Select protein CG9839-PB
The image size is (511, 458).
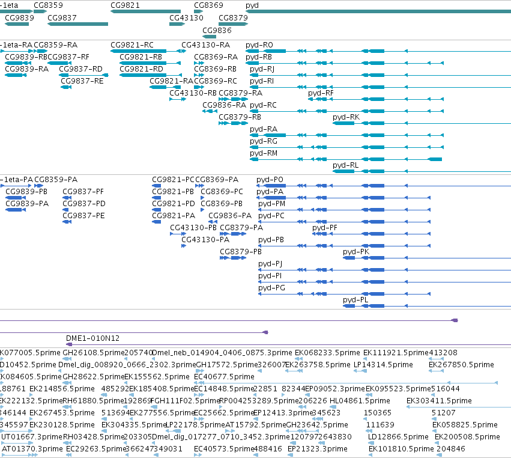[x=26, y=192]
